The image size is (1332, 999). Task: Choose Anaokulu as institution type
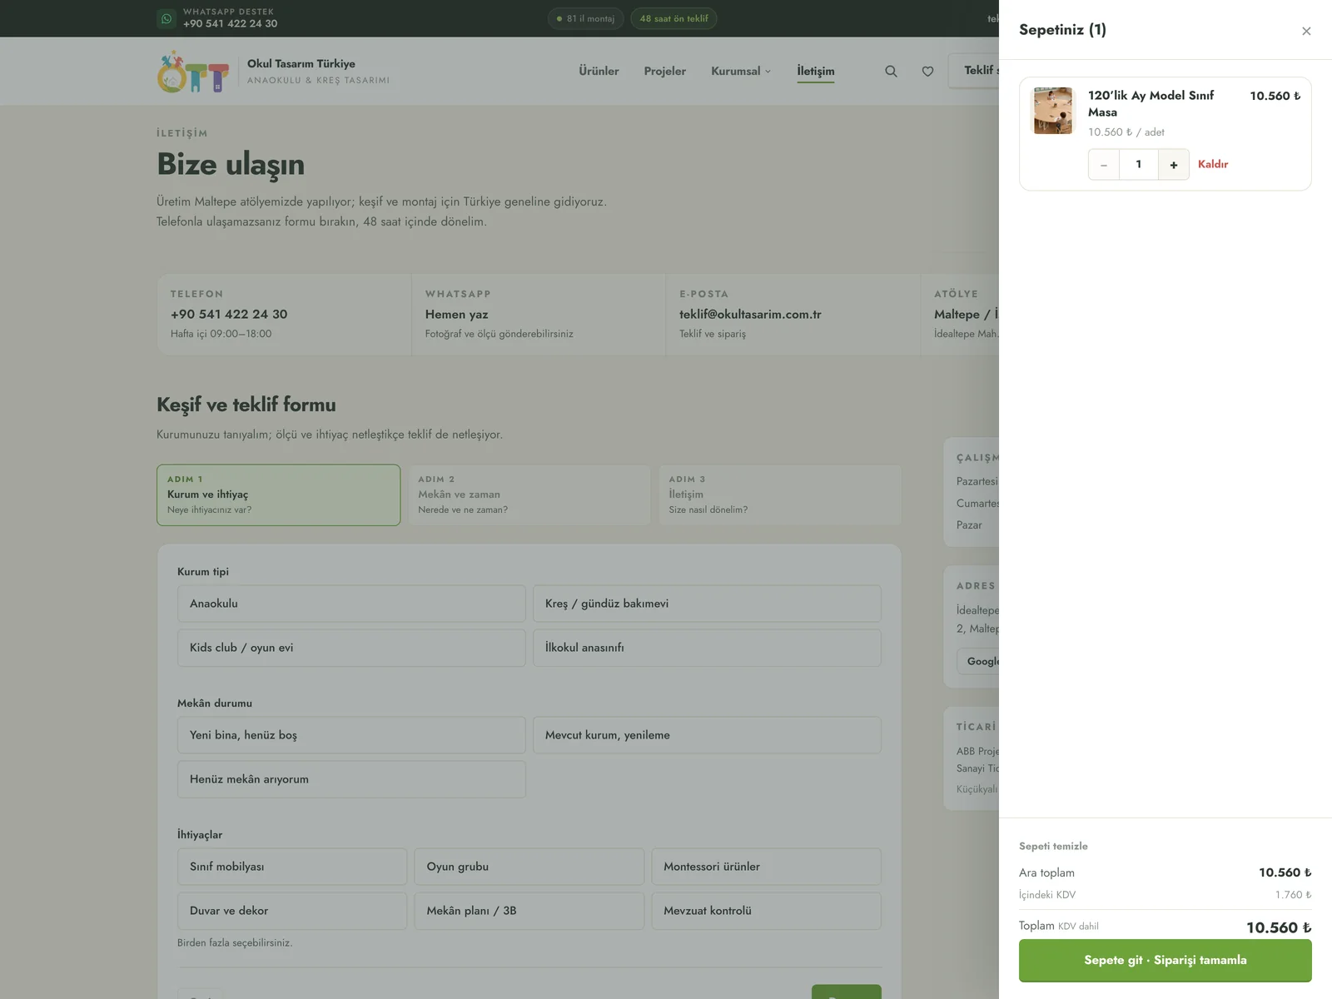pos(351,604)
